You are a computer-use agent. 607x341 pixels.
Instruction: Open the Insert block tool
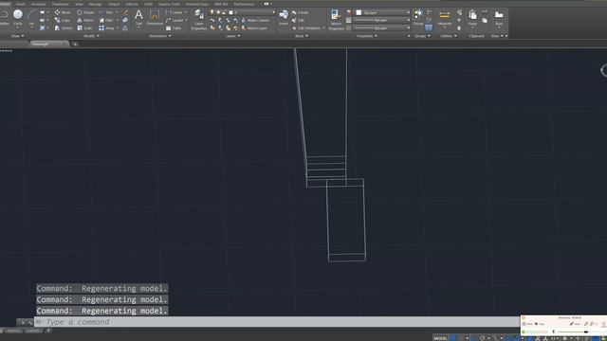tap(284, 18)
